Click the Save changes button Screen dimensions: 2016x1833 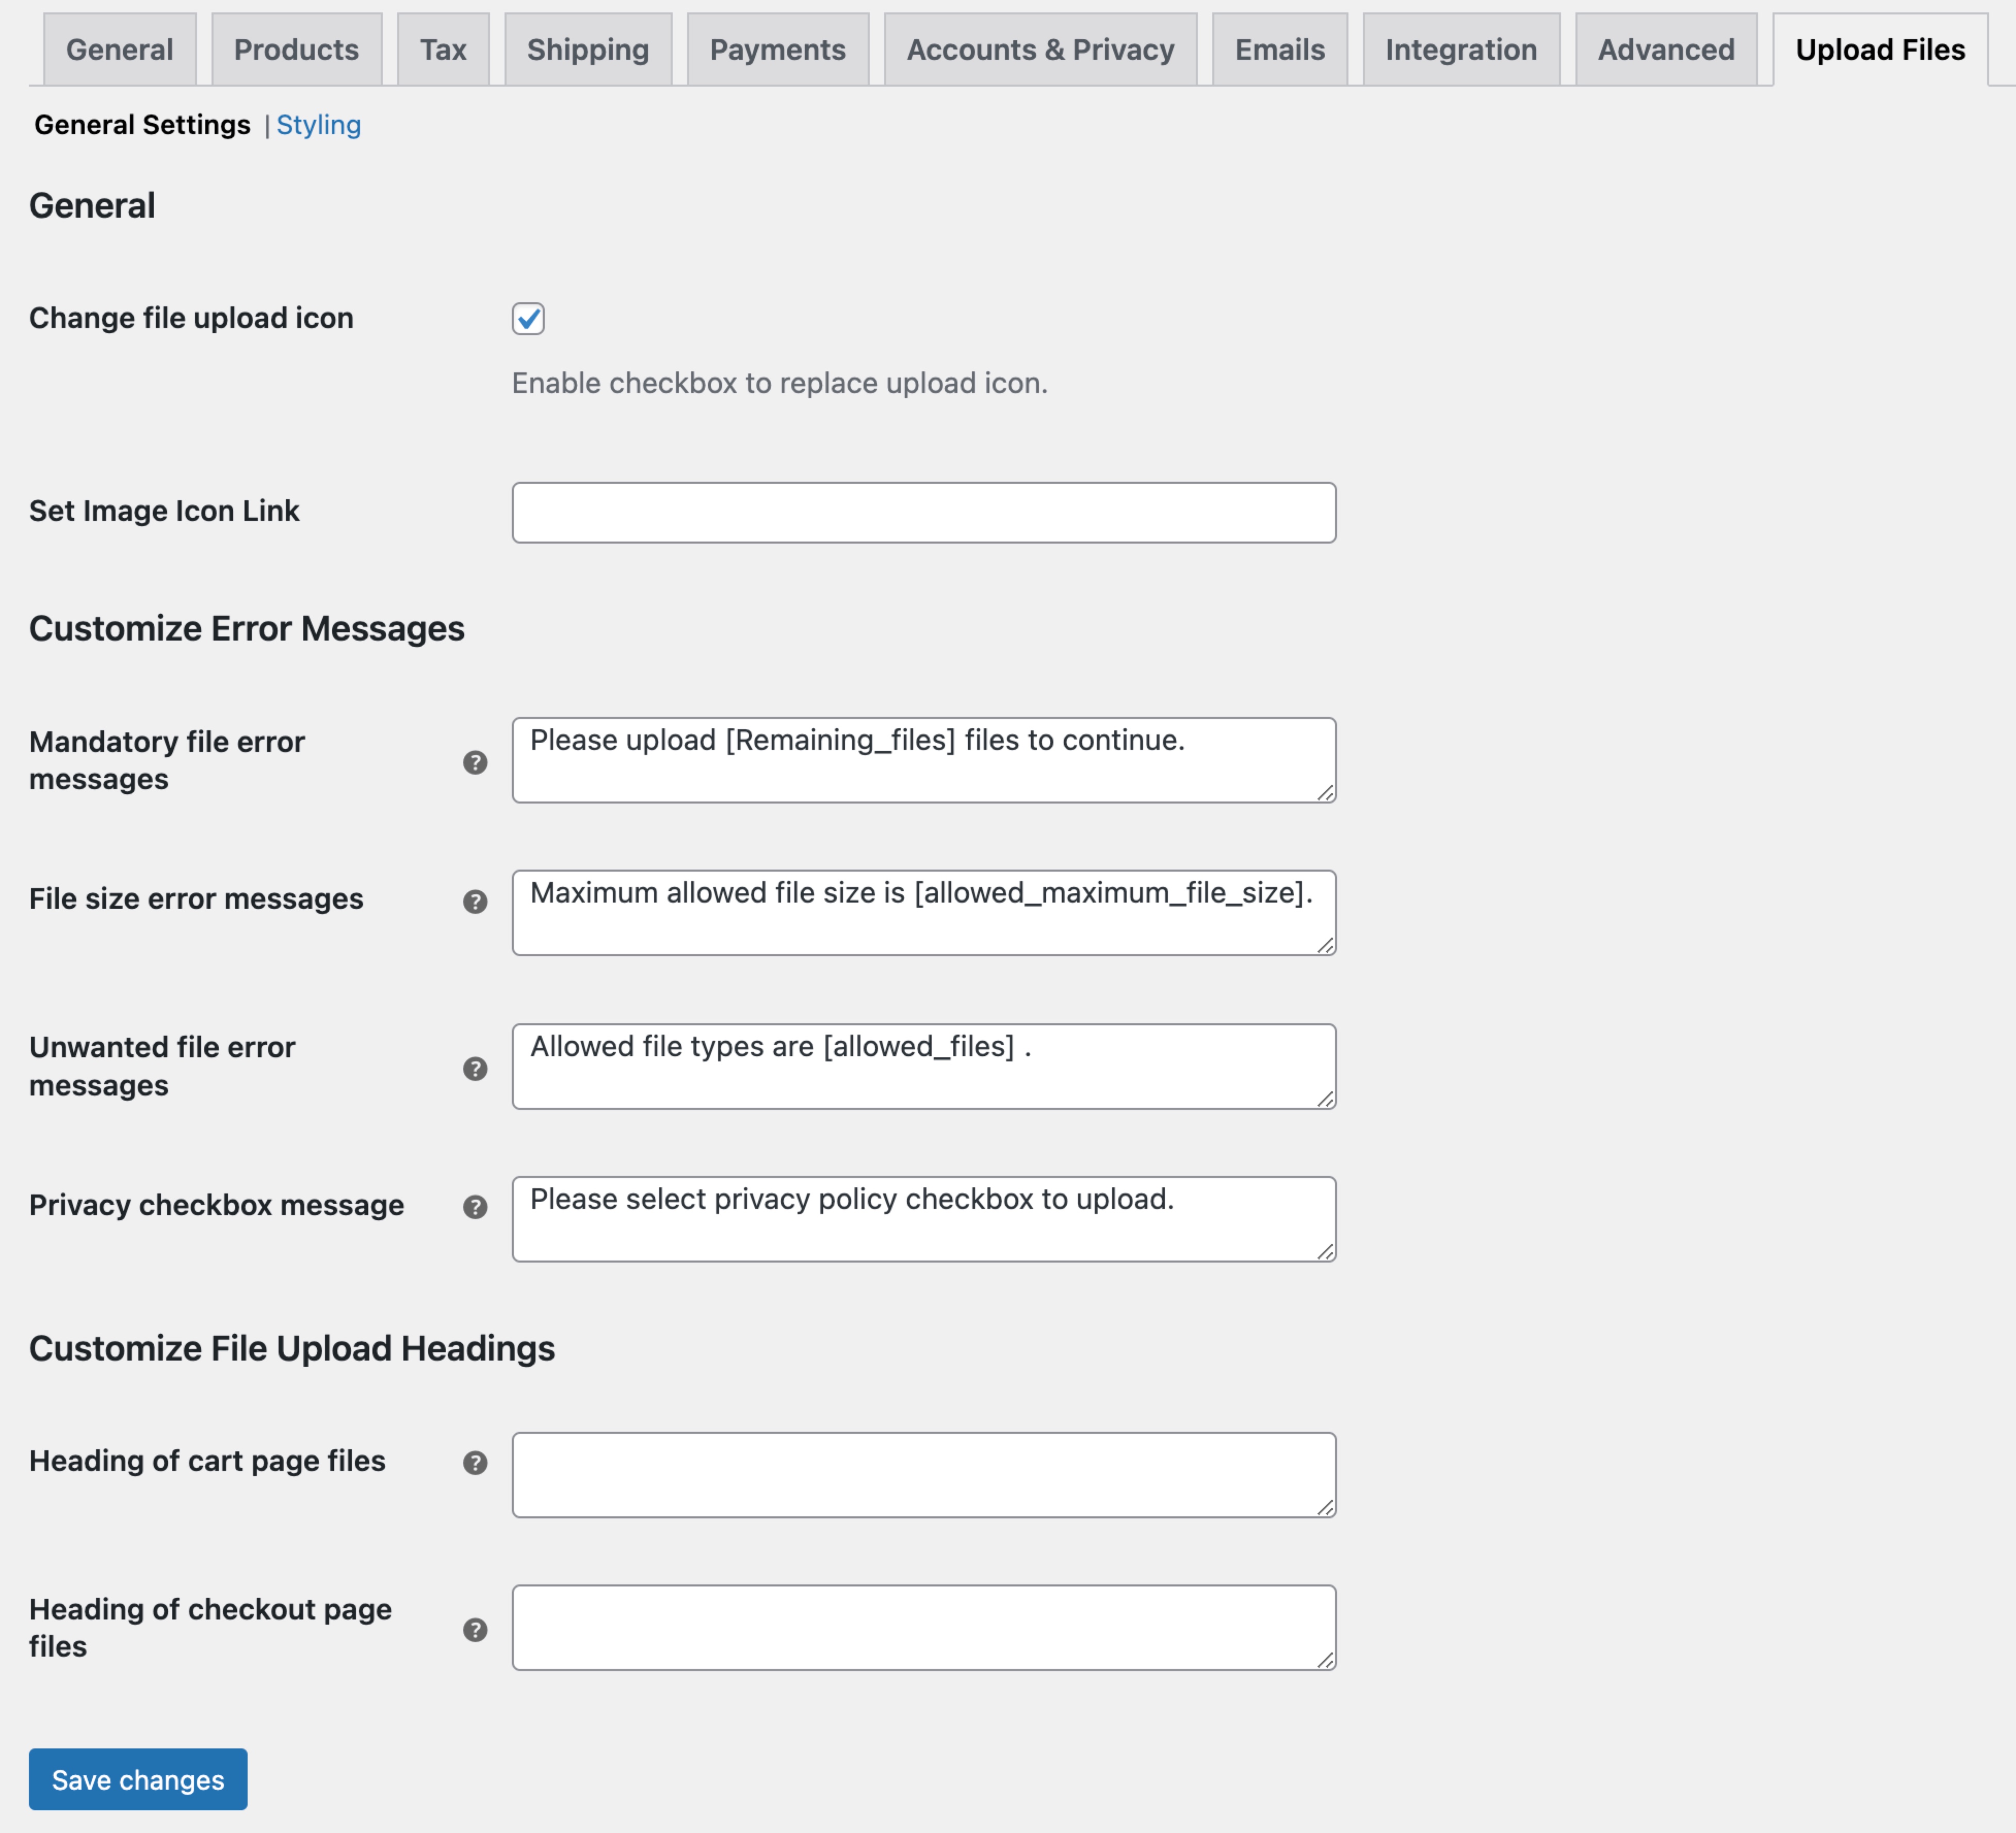(x=137, y=1779)
